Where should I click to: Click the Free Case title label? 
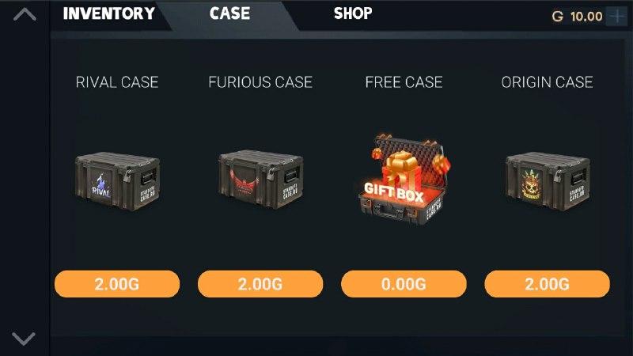[404, 82]
